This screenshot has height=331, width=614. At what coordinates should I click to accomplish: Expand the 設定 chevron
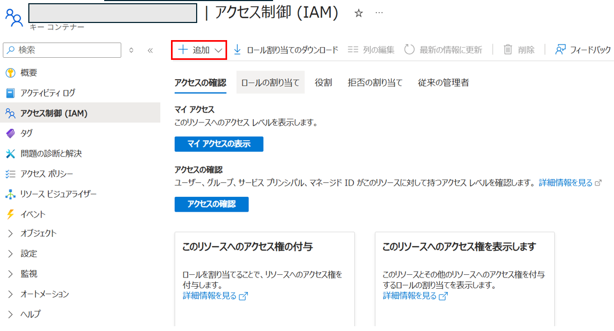(11, 254)
